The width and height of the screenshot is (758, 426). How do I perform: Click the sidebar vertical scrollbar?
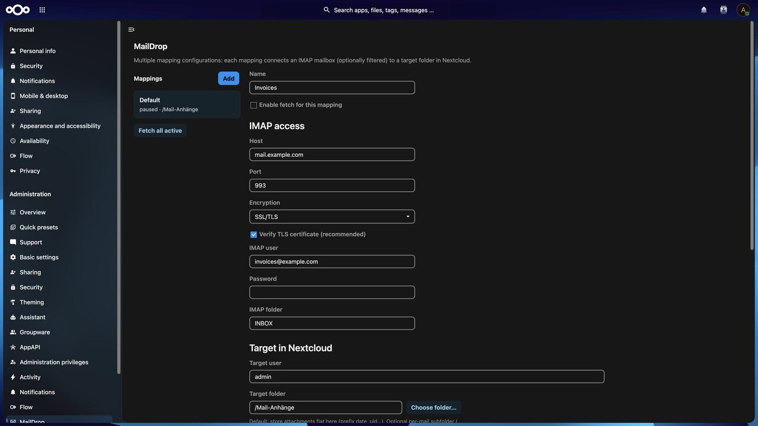pyautogui.click(x=118, y=198)
